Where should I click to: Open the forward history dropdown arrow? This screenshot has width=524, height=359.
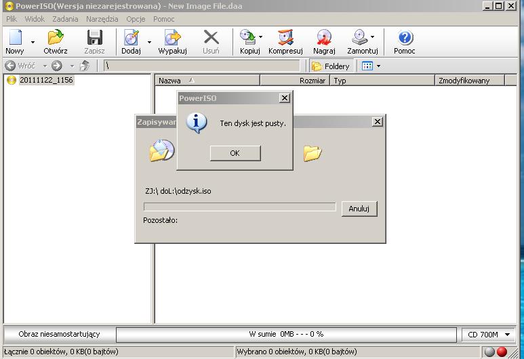click(72, 66)
